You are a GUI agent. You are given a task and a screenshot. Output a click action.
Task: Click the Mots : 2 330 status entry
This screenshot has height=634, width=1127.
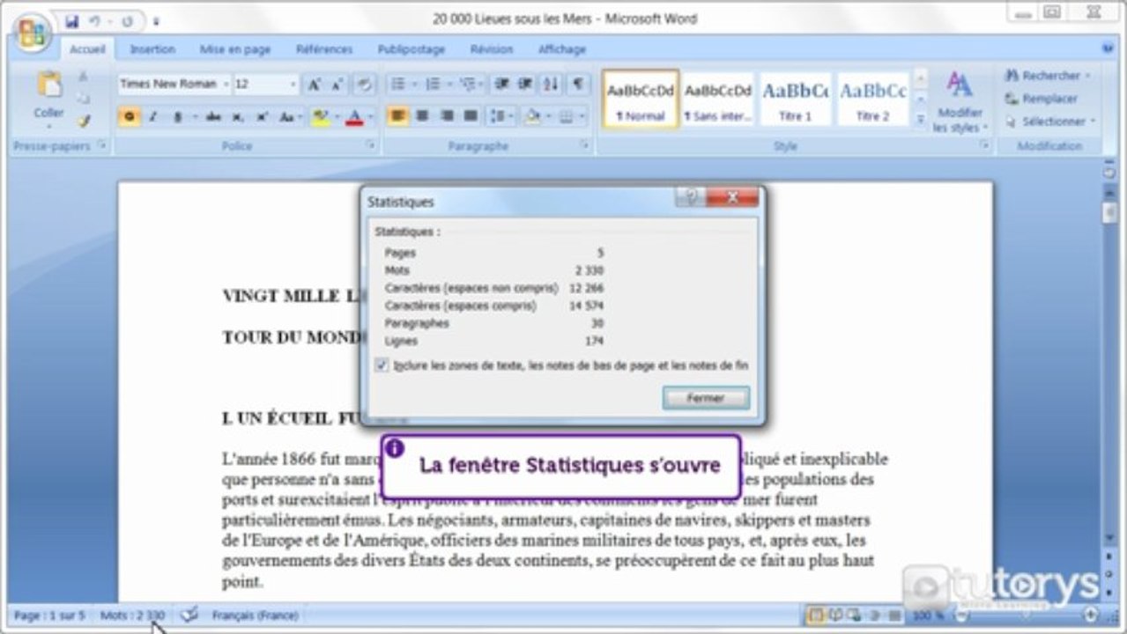click(132, 616)
